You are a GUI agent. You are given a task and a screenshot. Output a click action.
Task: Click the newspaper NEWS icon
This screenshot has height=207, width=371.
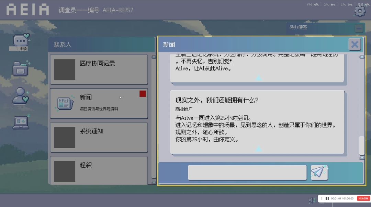[x=64, y=103]
